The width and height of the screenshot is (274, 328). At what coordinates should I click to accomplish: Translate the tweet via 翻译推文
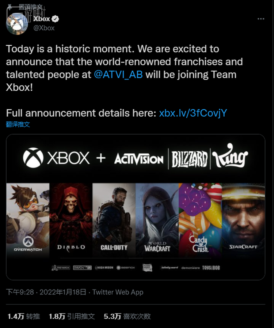click(18, 124)
